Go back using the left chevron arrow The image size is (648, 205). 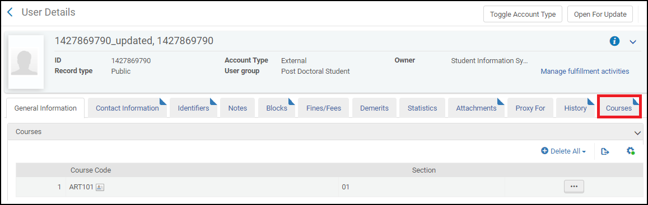pyautogui.click(x=10, y=12)
